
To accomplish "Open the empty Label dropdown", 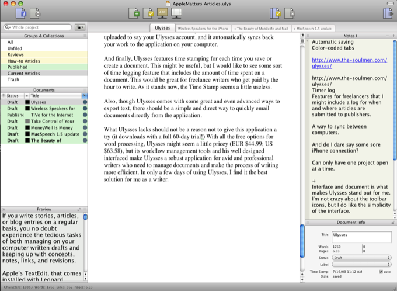I will click(360, 264).
